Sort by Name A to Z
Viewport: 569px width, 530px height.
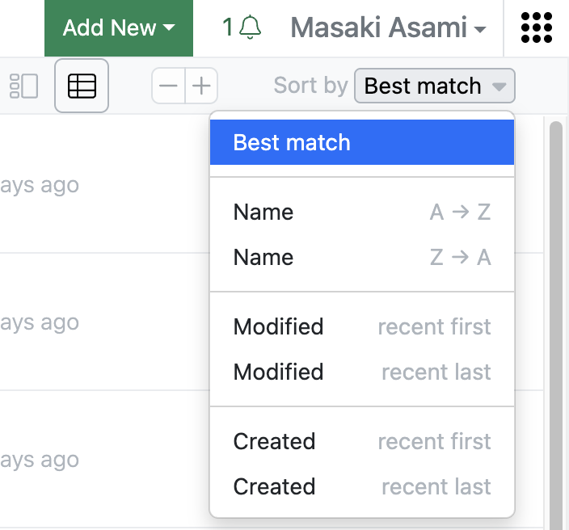click(x=362, y=212)
